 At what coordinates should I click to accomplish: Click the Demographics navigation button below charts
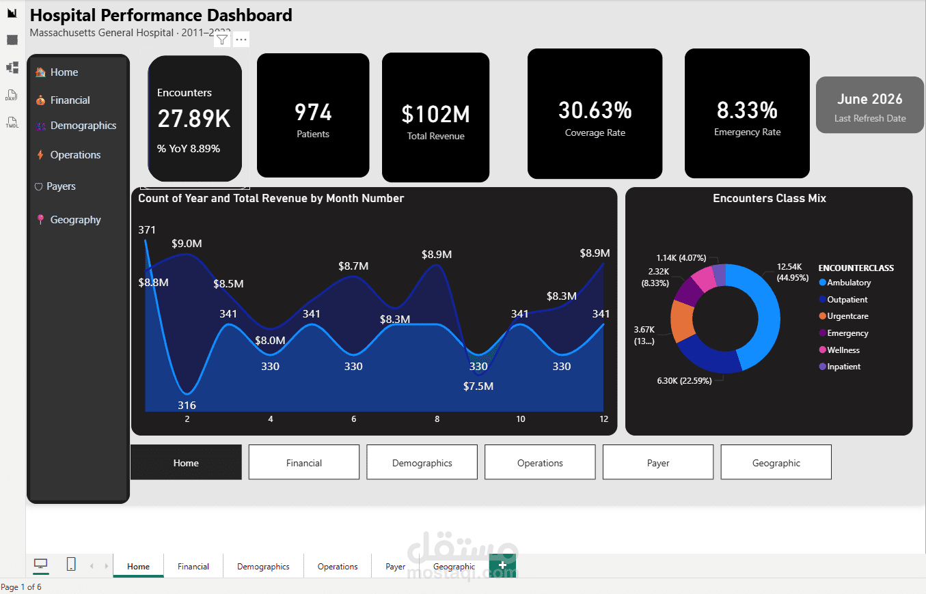(x=422, y=462)
